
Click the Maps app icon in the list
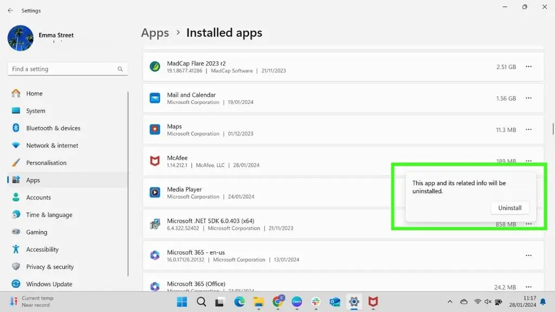155,130
